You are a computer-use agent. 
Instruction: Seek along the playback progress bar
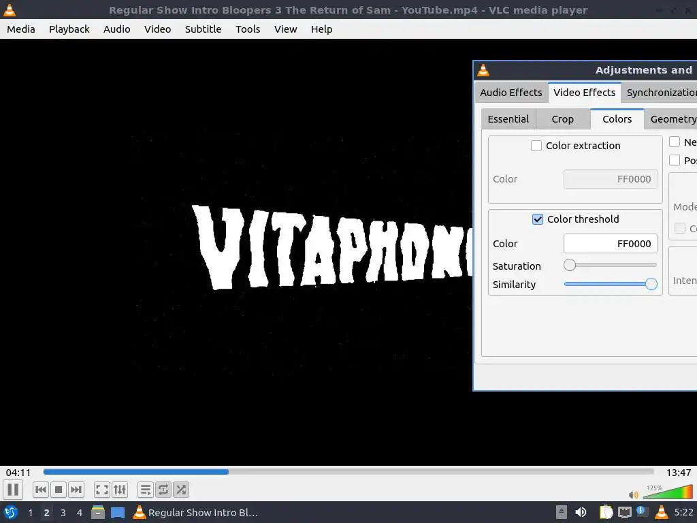348,472
